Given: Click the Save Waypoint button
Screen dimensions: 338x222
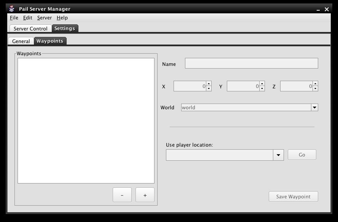Looking at the screenshot, I should tap(293, 196).
